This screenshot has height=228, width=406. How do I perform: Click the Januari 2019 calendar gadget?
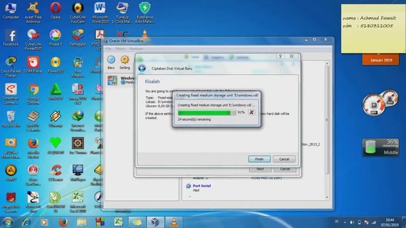pyautogui.click(x=381, y=60)
